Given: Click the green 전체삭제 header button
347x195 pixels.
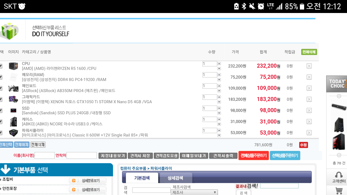Looking at the screenshot, I should pyautogui.click(x=309, y=52).
